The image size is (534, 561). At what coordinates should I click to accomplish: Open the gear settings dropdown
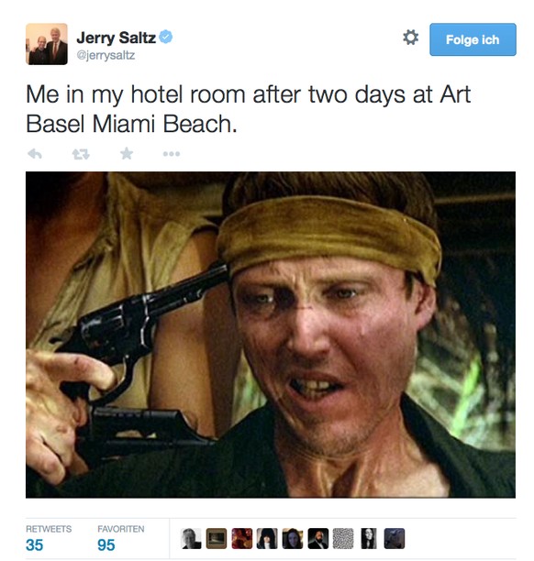tap(410, 38)
